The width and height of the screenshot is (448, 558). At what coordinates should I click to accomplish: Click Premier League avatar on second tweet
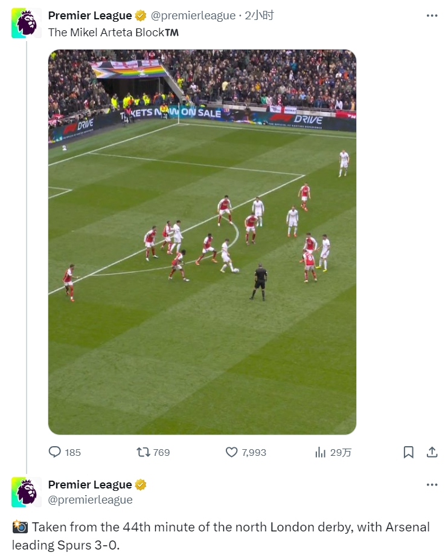click(27, 492)
